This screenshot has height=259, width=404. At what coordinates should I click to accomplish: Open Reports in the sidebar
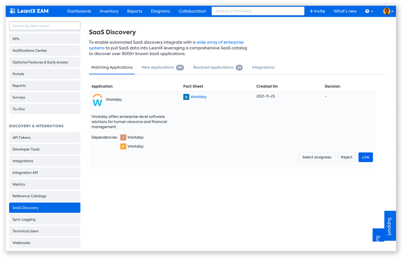click(x=45, y=86)
